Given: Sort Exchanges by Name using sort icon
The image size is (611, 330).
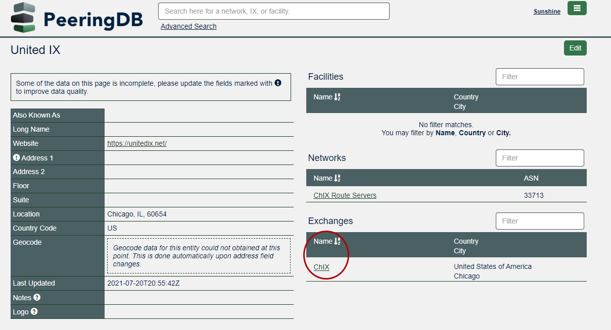Looking at the screenshot, I should tap(338, 242).
